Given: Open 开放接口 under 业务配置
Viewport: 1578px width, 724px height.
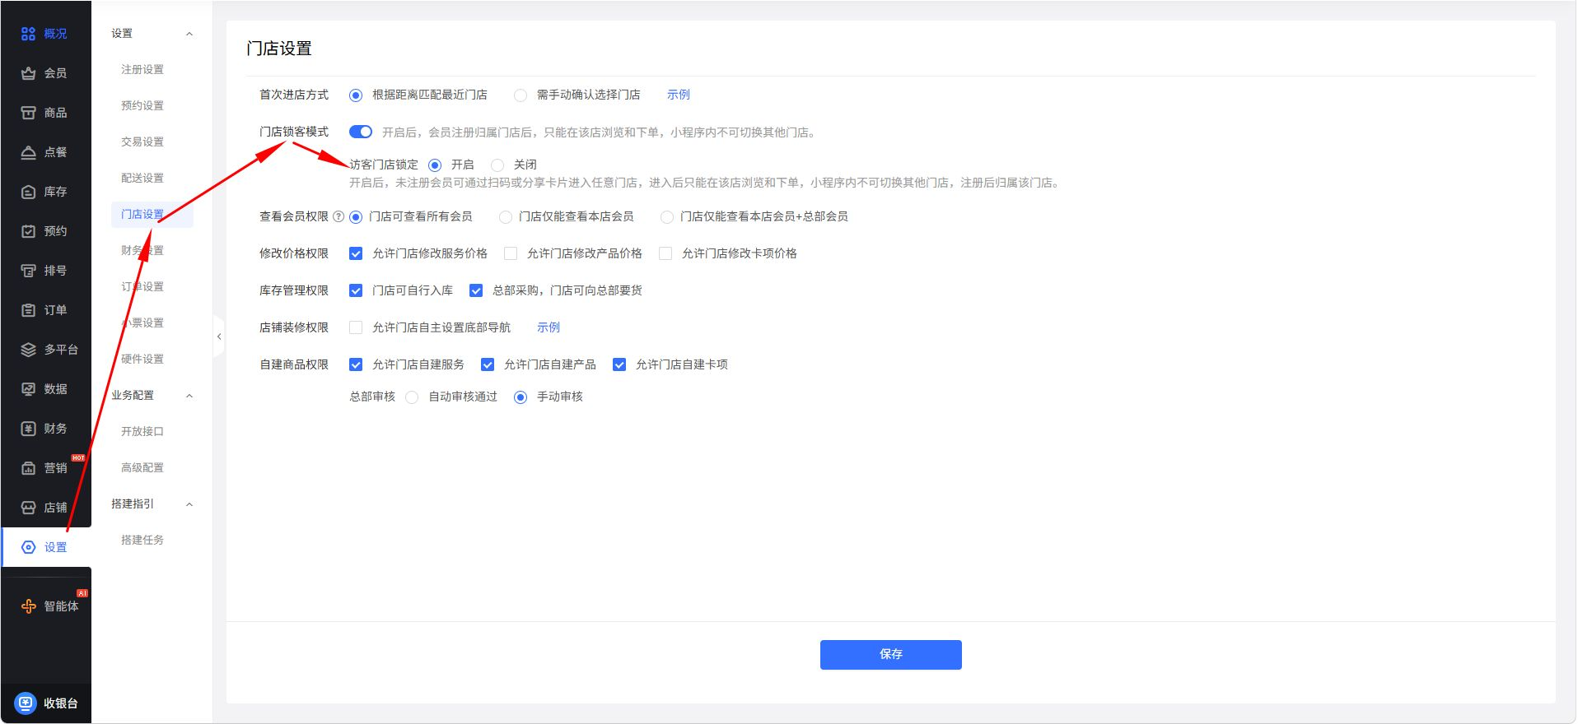Looking at the screenshot, I should [142, 431].
